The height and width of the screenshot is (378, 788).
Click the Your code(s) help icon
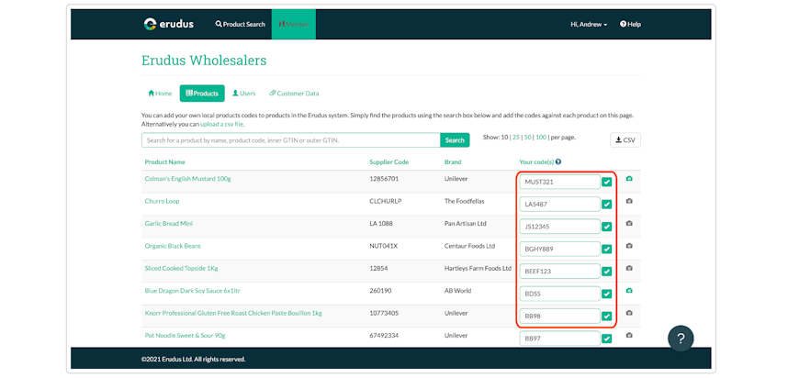pyautogui.click(x=558, y=162)
